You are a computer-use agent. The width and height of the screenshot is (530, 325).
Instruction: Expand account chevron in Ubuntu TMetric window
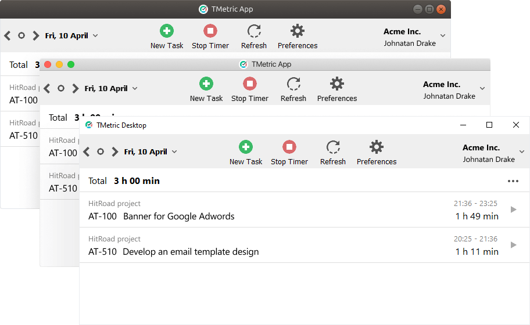pos(443,35)
